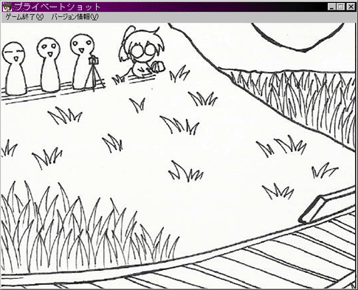Screen dimensions: 358x290
Task: Minimize the プライベートショット window
Action: (331, 7)
